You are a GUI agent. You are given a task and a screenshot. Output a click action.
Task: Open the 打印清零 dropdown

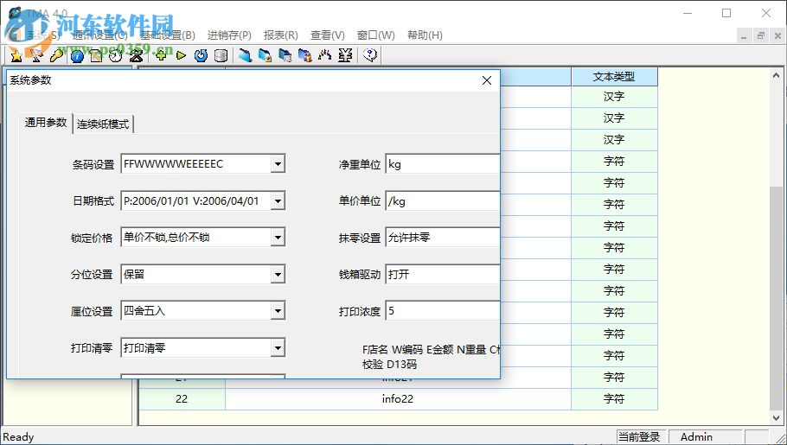[x=278, y=348]
